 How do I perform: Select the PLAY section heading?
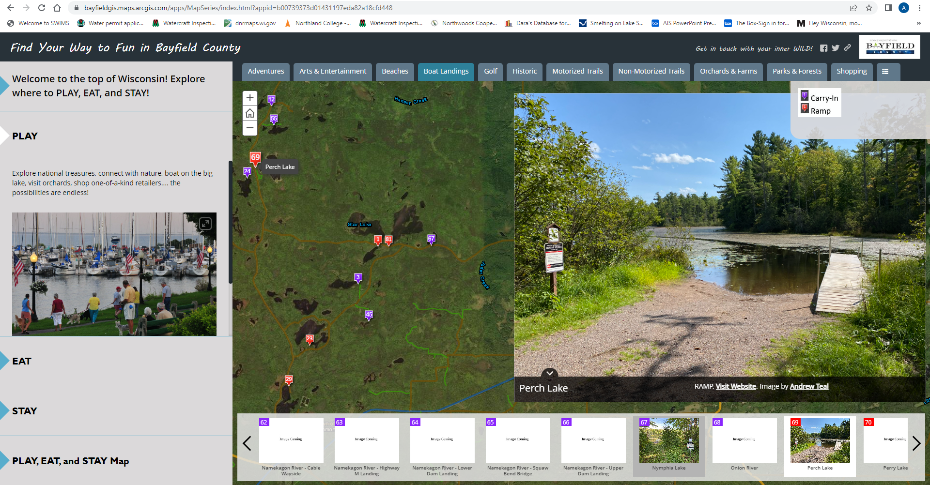coord(25,136)
